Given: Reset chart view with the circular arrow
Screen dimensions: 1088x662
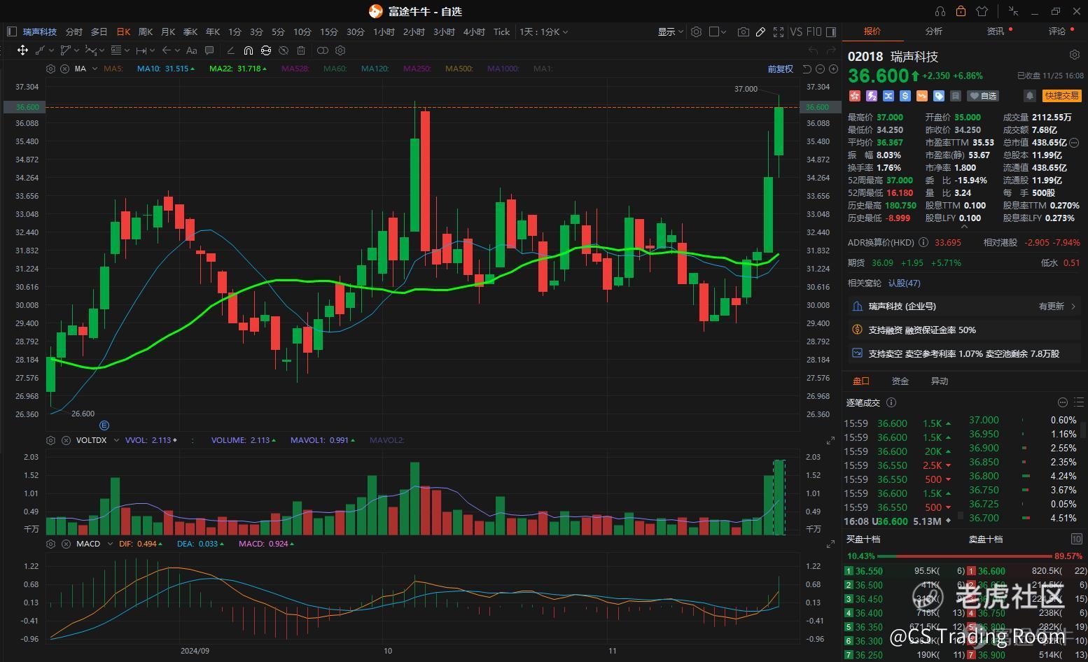Looking at the screenshot, I should (807, 69).
